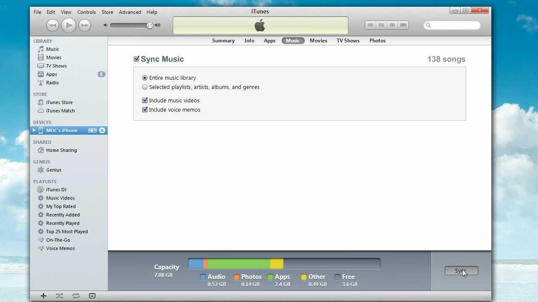The height and width of the screenshot is (302, 538).
Task: Open the Help menu
Action: click(152, 12)
